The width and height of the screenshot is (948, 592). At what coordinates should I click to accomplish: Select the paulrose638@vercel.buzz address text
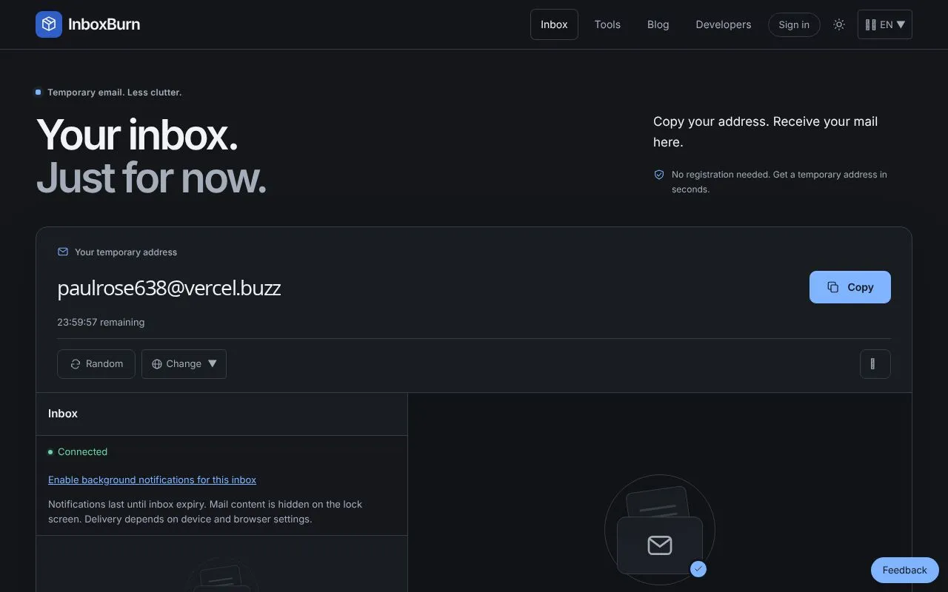coord(169,288)
